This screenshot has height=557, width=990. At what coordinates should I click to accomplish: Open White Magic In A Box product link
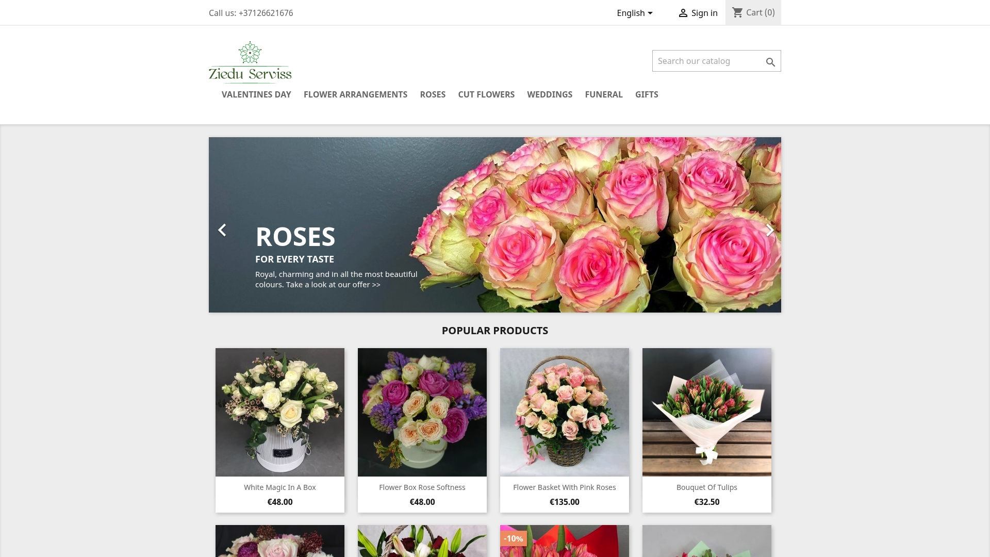tap(280, 487)
